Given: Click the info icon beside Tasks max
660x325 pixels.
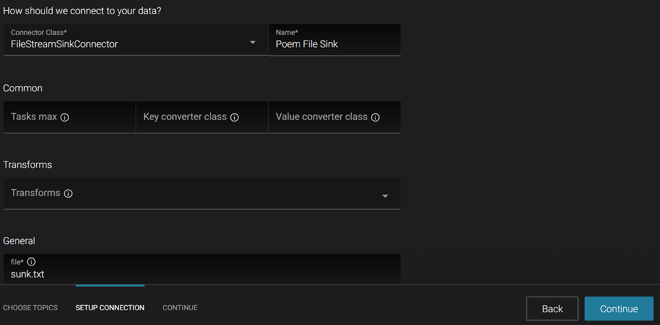Looking at the screenshot, I should 65,117.
